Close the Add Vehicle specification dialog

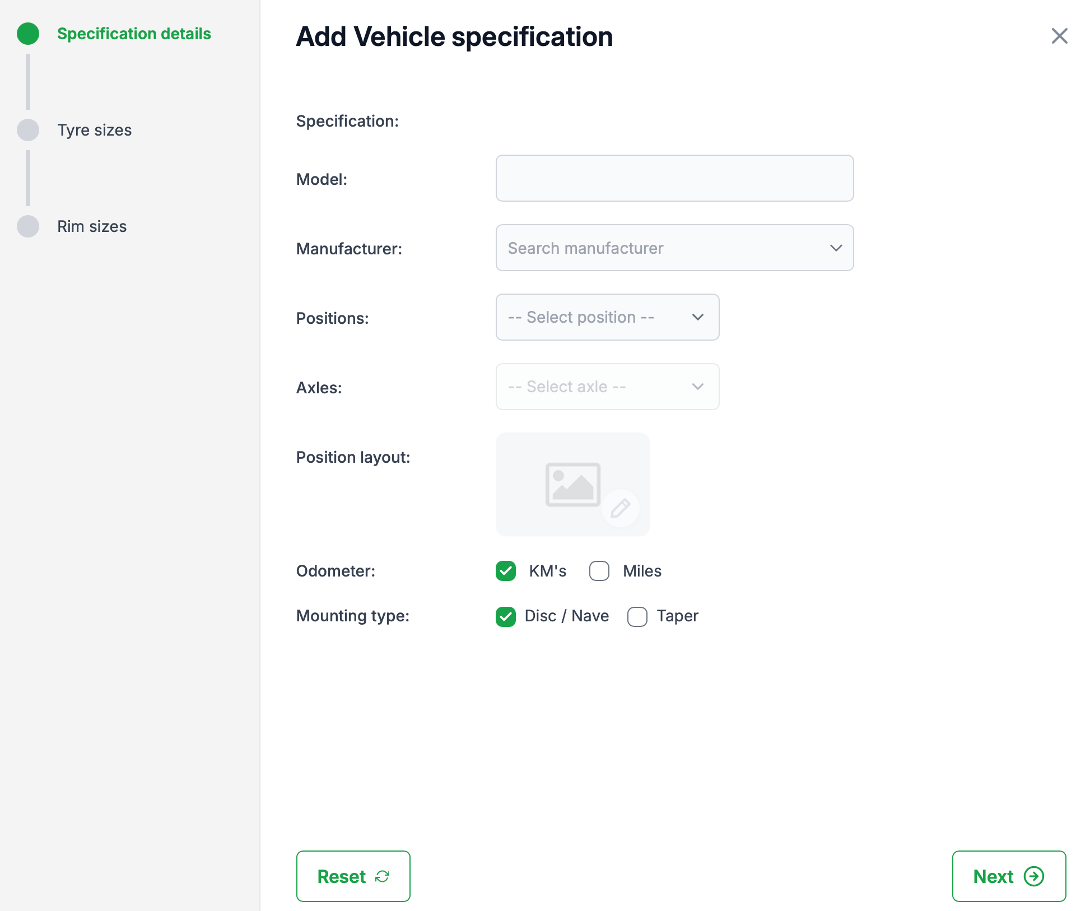coord(1059,36)
